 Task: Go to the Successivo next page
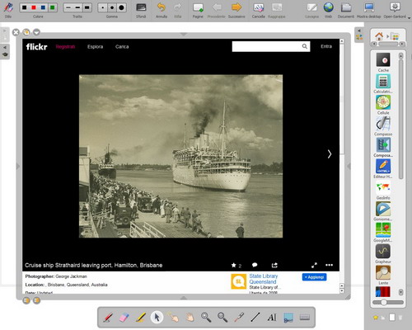pos(236,7)
